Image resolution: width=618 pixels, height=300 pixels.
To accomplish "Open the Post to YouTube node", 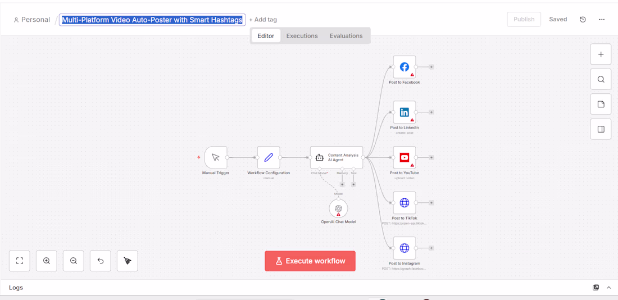I will [405, 158].
